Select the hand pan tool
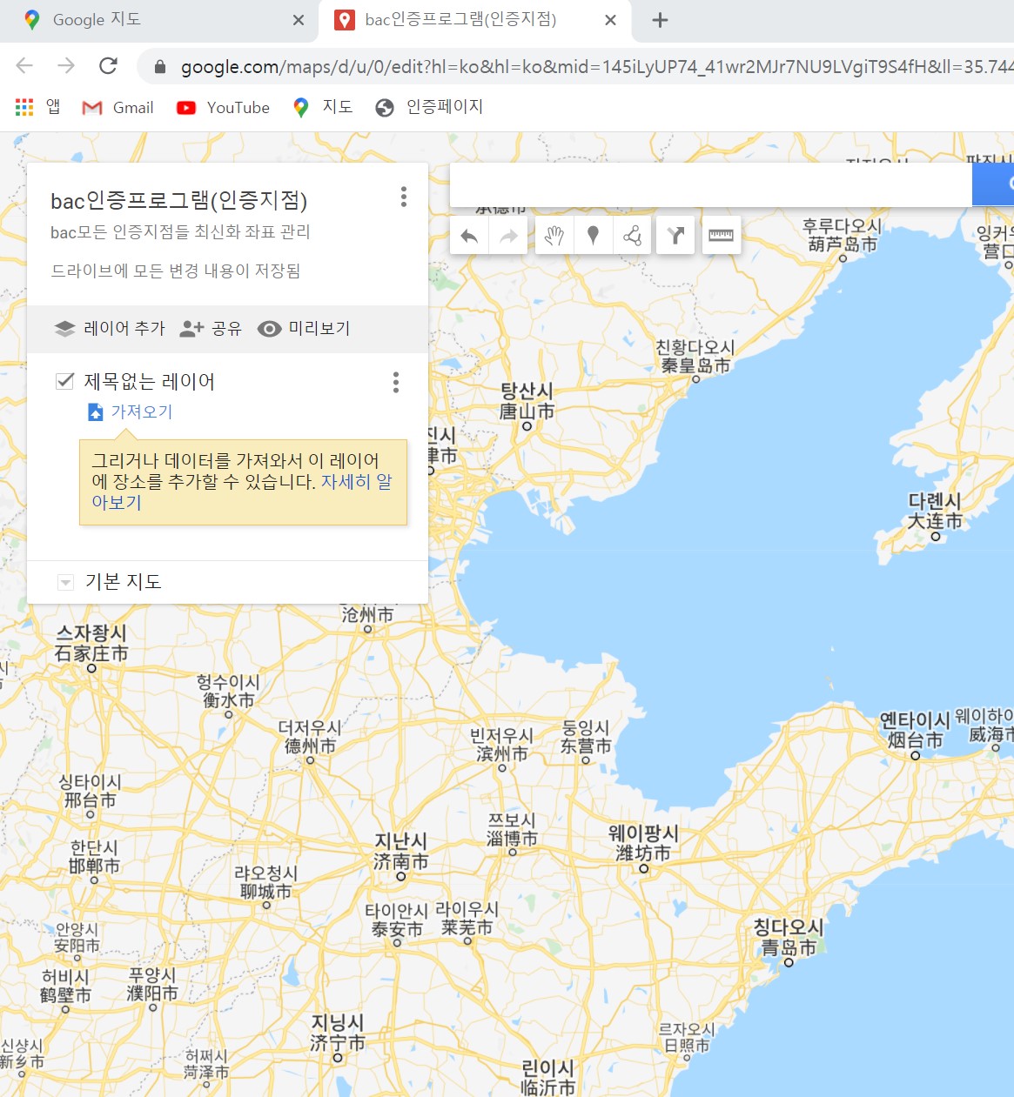Screen dimensions: 1014x1097 (554, 236)
